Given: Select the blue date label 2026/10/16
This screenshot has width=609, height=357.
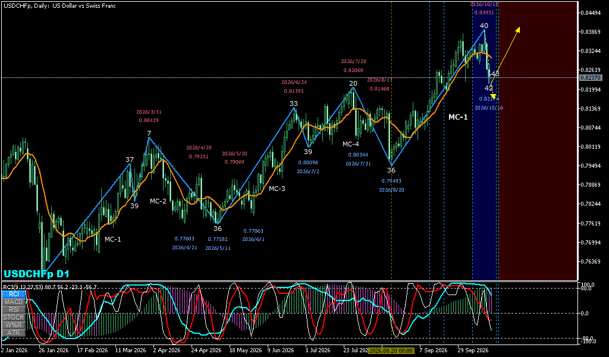Looking at the screenshot, I should (x=489, y=108).
